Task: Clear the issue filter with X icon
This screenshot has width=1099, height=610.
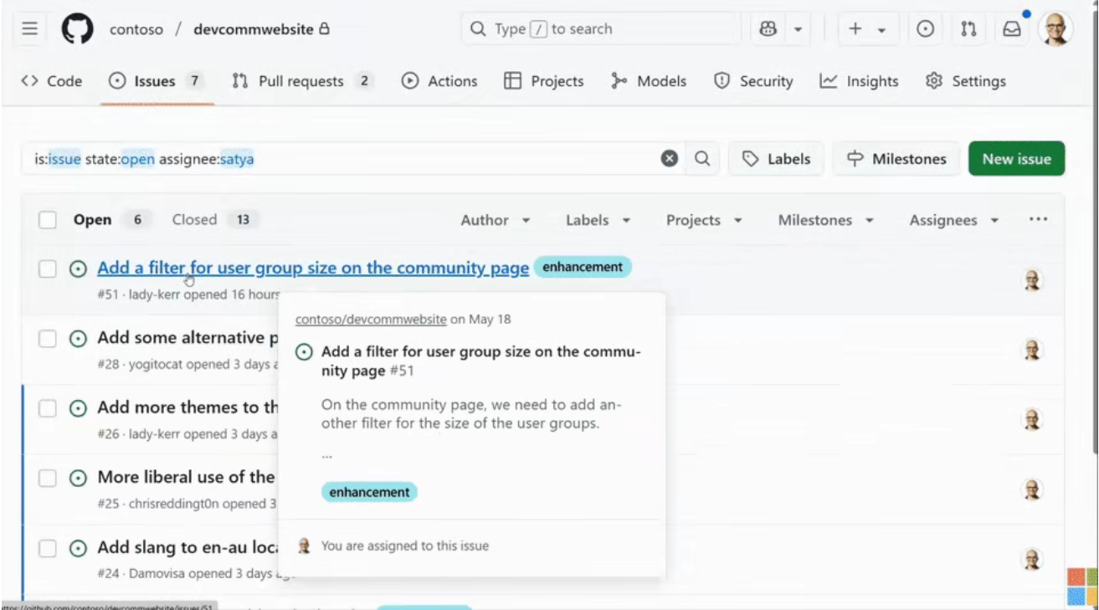Action: point(670,159)
